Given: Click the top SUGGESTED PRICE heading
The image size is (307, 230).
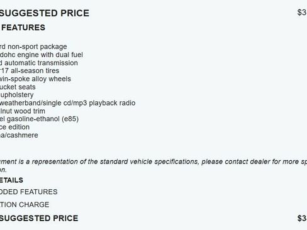Looking at the screenshot, I should tap(45, 13).
